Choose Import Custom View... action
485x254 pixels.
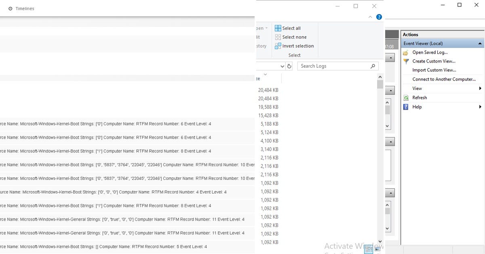point(434,70)
